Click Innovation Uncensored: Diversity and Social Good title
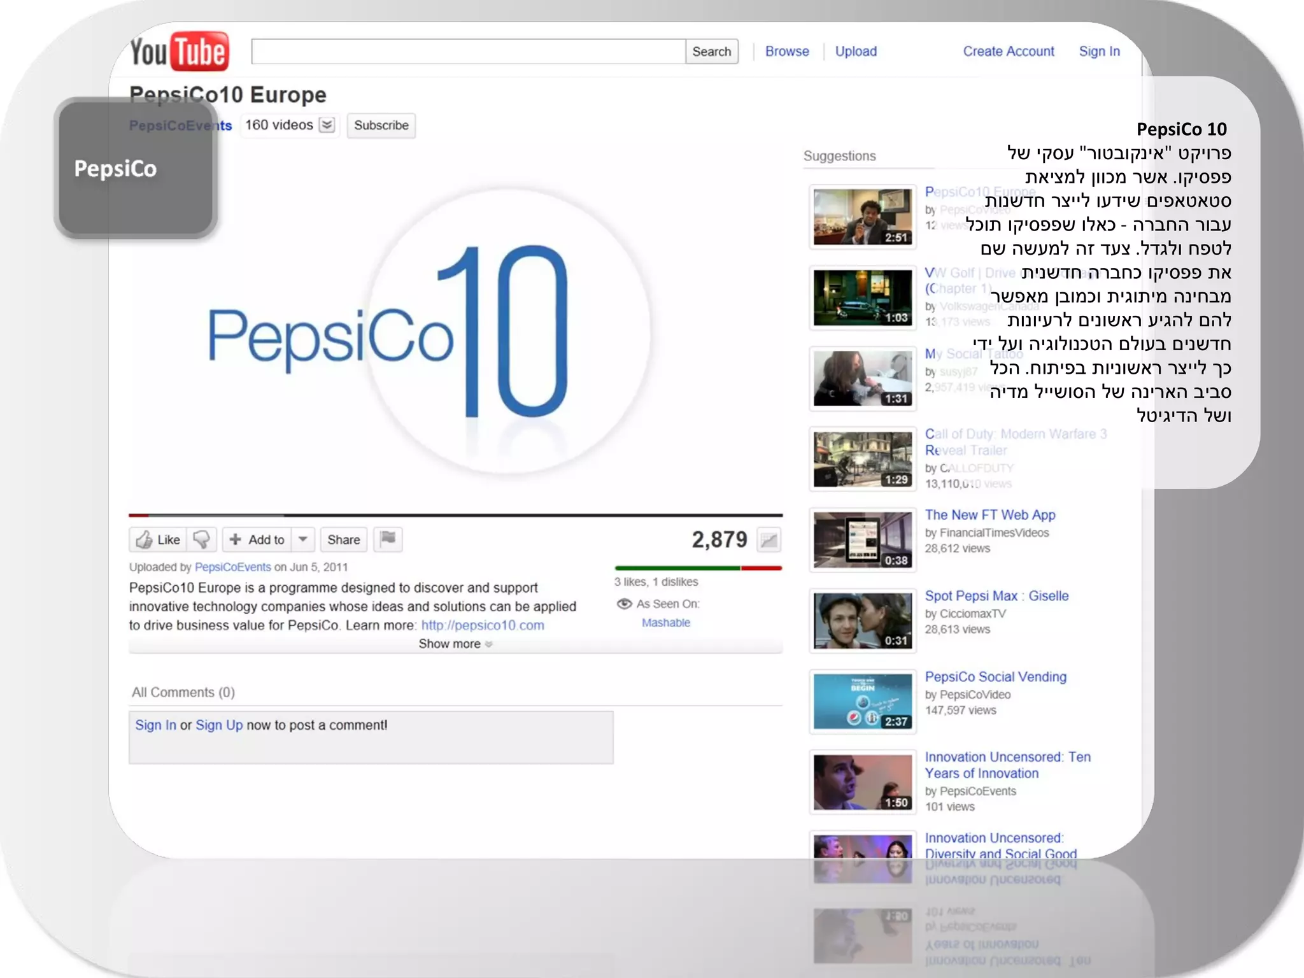 (x=1000, y=846)
